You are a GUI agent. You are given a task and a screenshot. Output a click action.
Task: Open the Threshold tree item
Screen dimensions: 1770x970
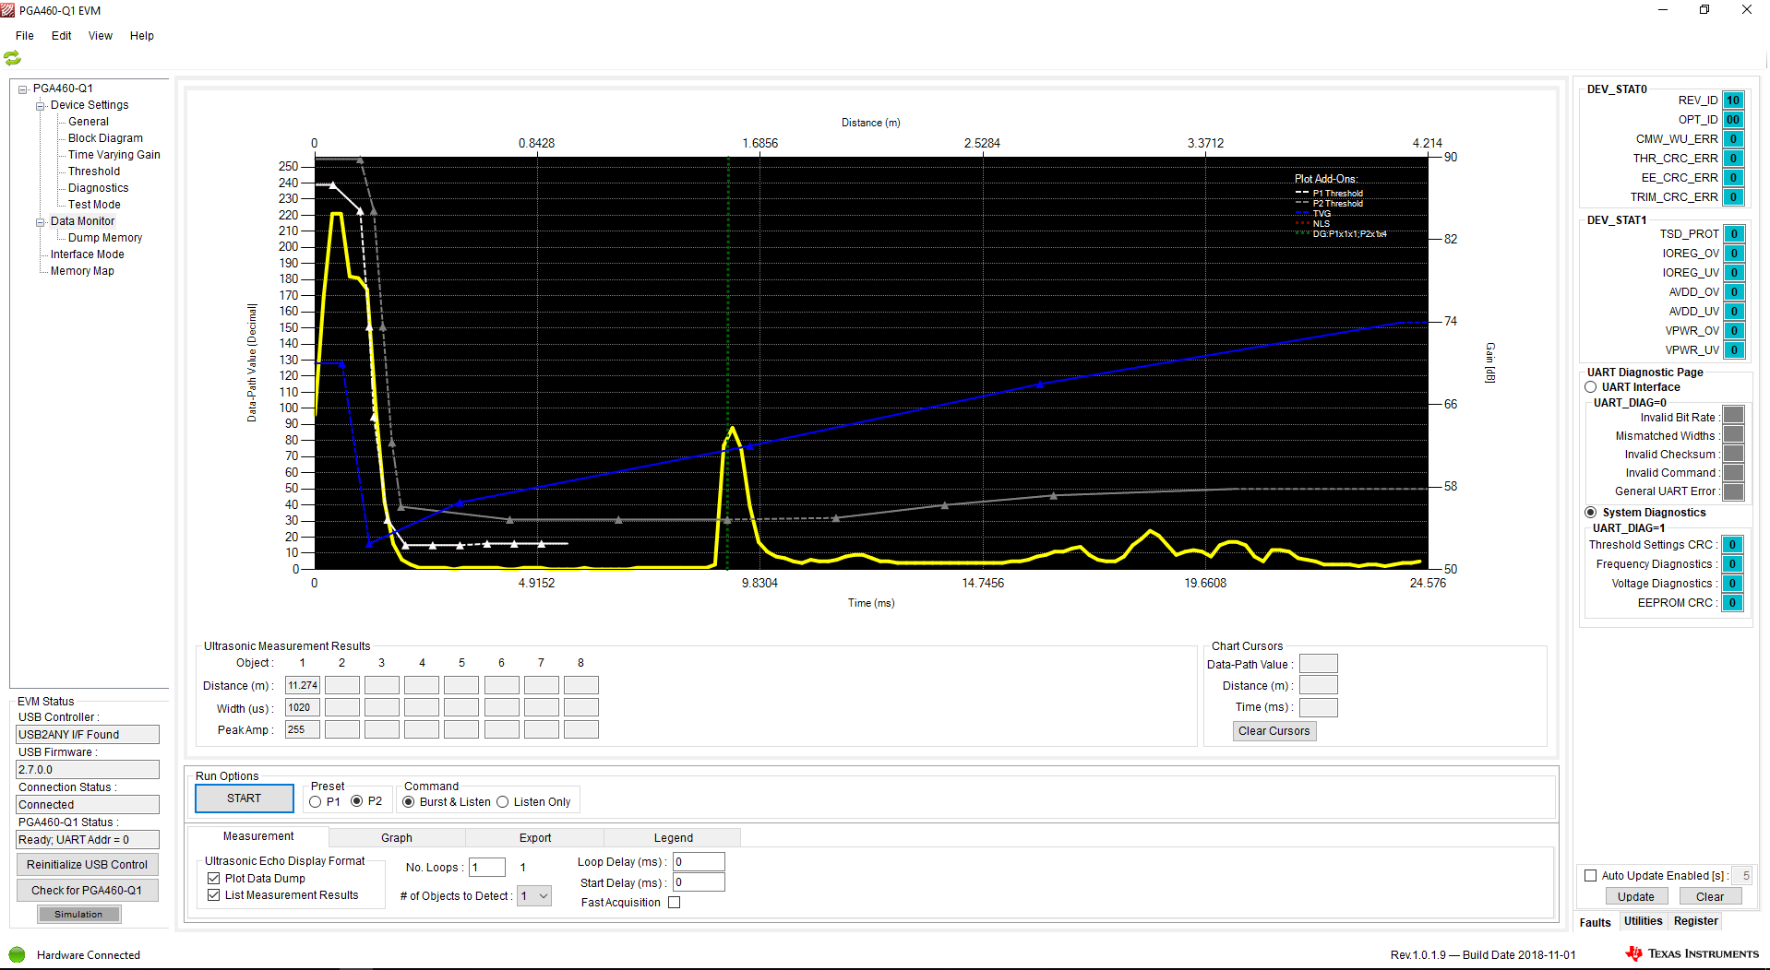pyautogui.click(x=93, y=172)
